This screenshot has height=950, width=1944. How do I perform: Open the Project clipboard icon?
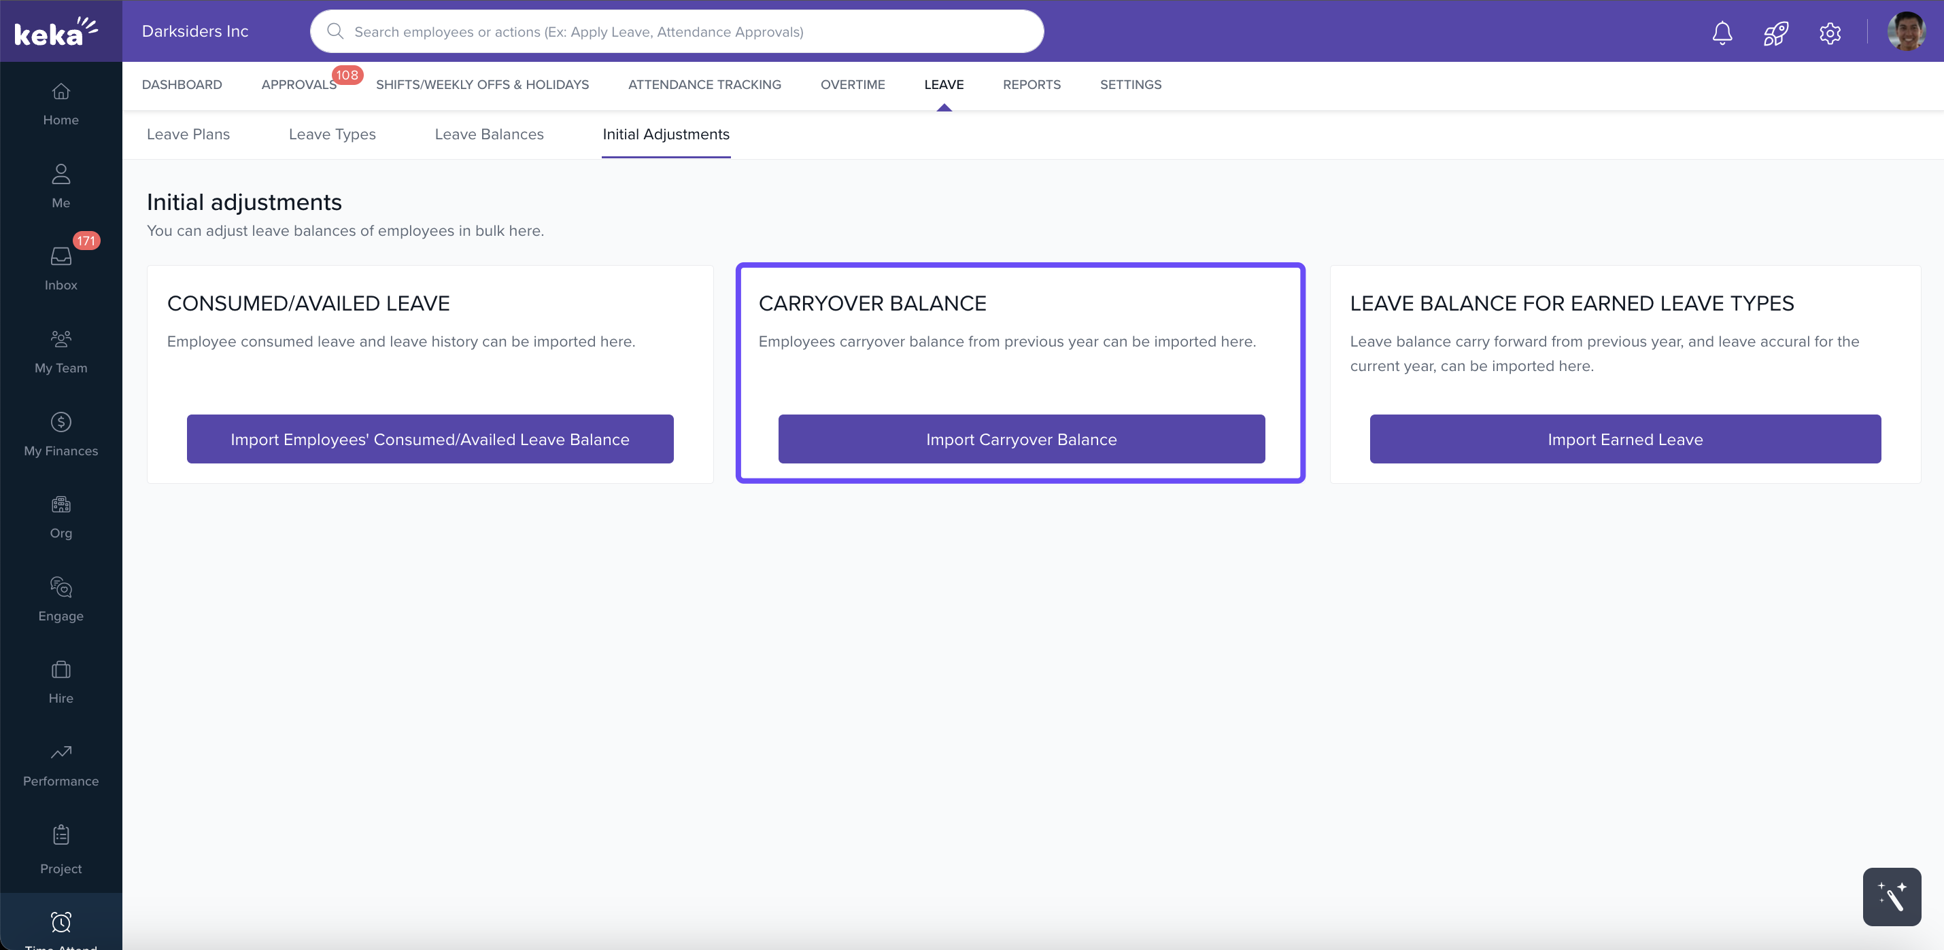tap(61, 835)
